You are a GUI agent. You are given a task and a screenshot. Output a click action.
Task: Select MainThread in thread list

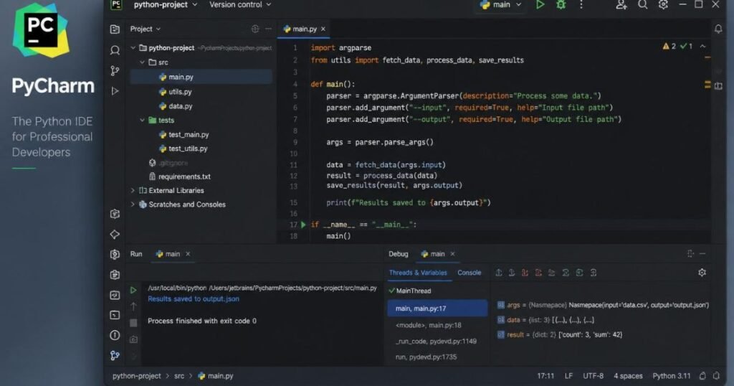click(410, 291)
